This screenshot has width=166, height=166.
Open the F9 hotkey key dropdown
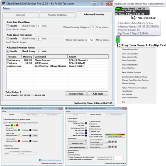click(29, 154)
